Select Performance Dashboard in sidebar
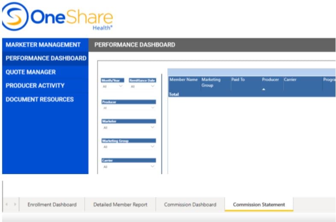Screen dimensions: 336x222 [x=46, y=58]
